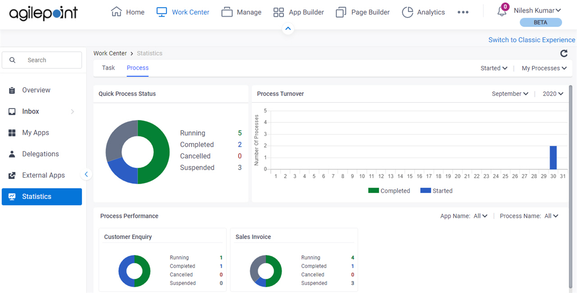Open the My Processes dropdown
The width and height of the screenshot is (577, 293).
(544, 68)
